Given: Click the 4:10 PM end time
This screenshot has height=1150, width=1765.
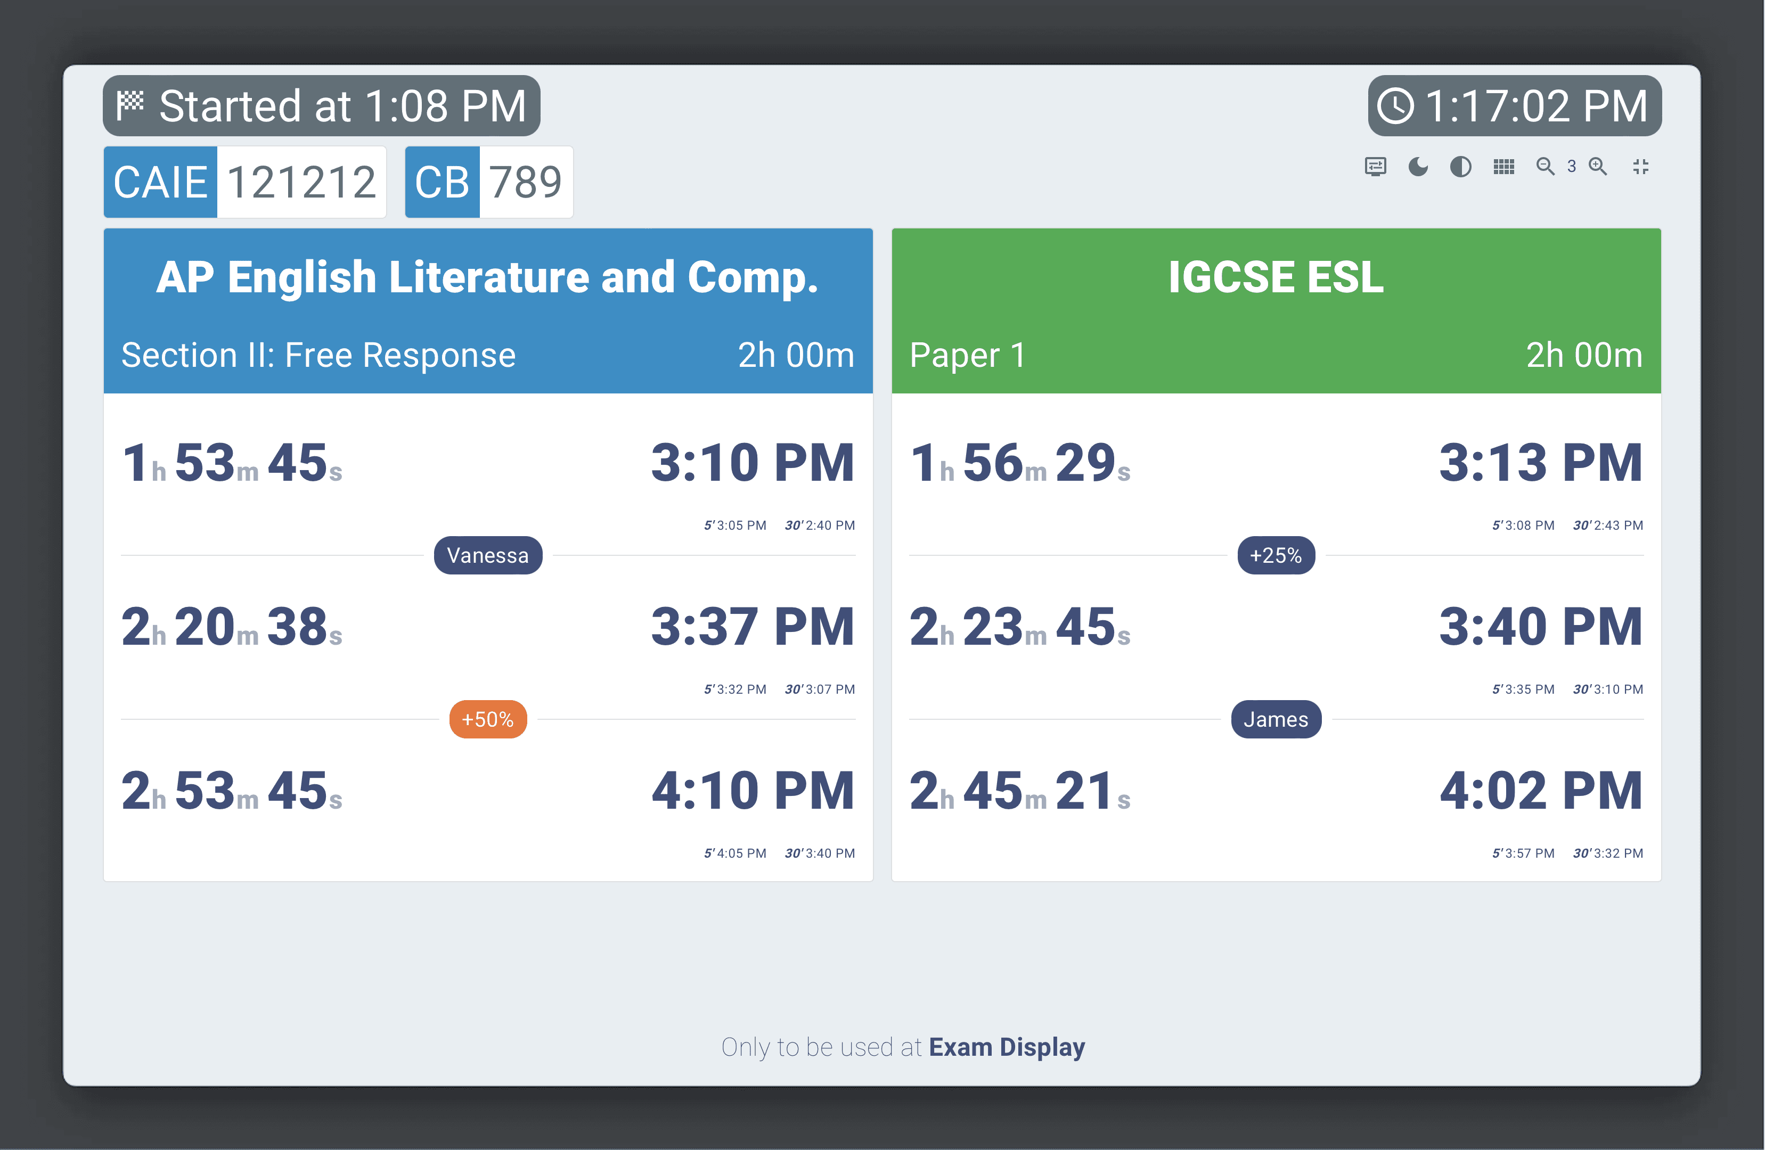Looking at the screenshot, I should point(753,791).
